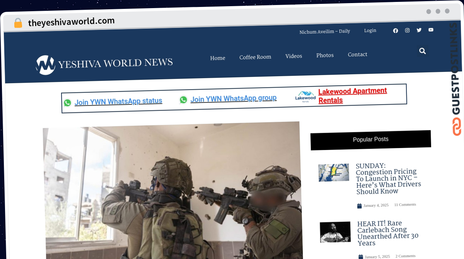Screen dimensions: 464x259
Task: Click the Login link
Action: click(370, 31)
